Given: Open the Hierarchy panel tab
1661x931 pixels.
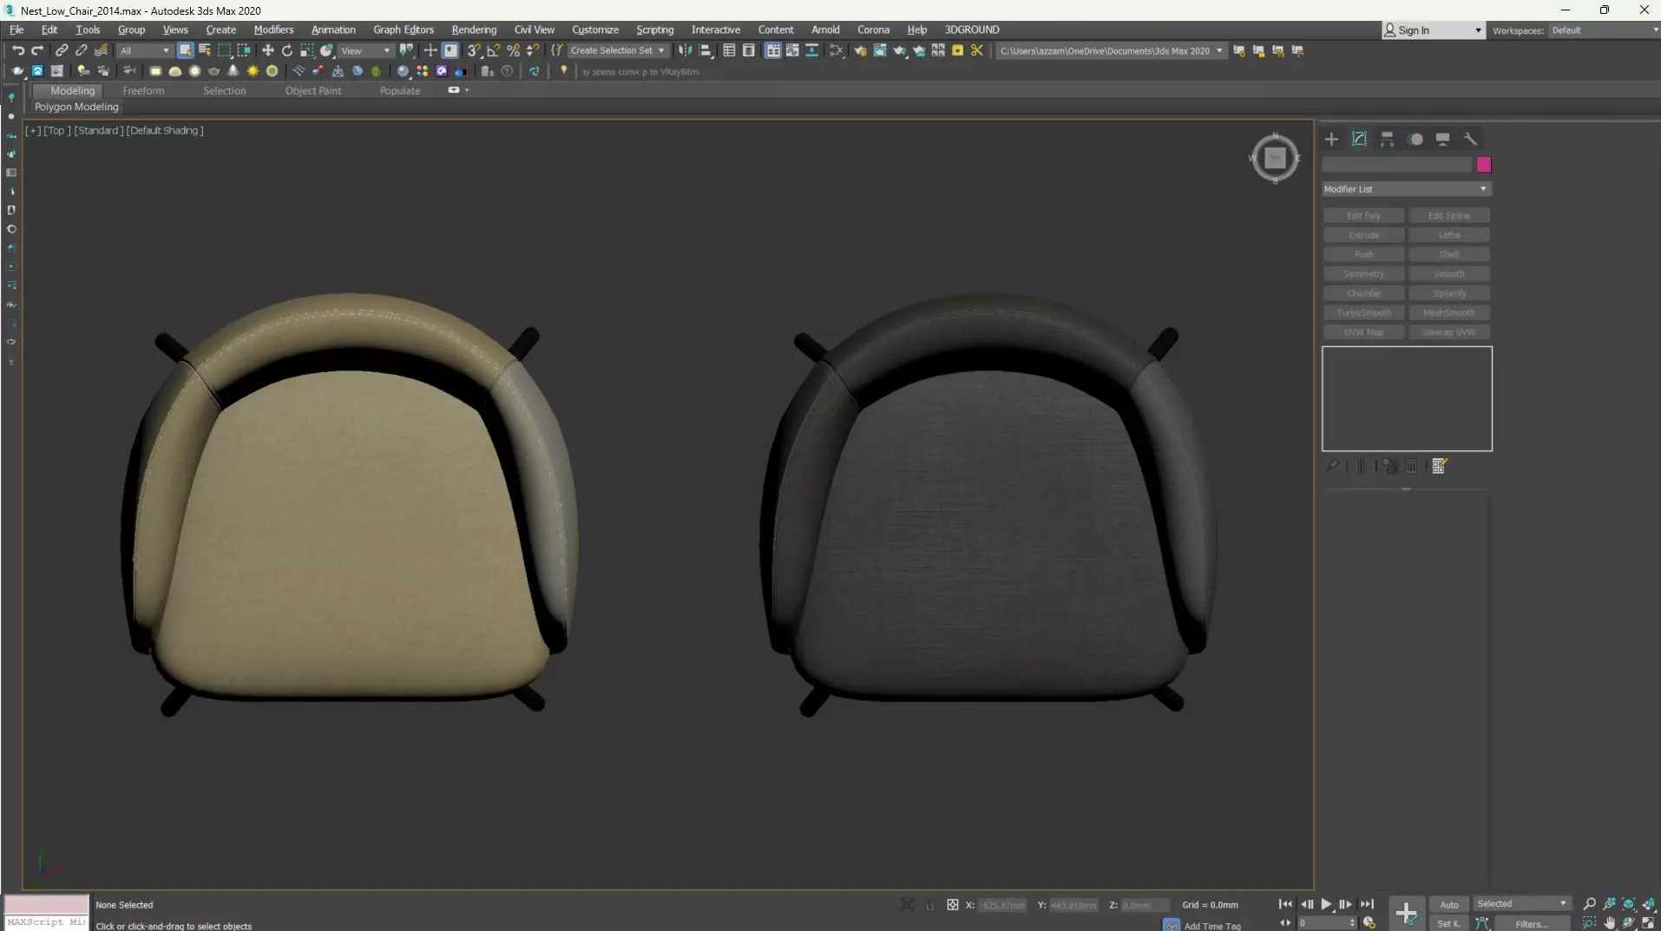Looking at the screenshot, I should (x=1387, y=139).
